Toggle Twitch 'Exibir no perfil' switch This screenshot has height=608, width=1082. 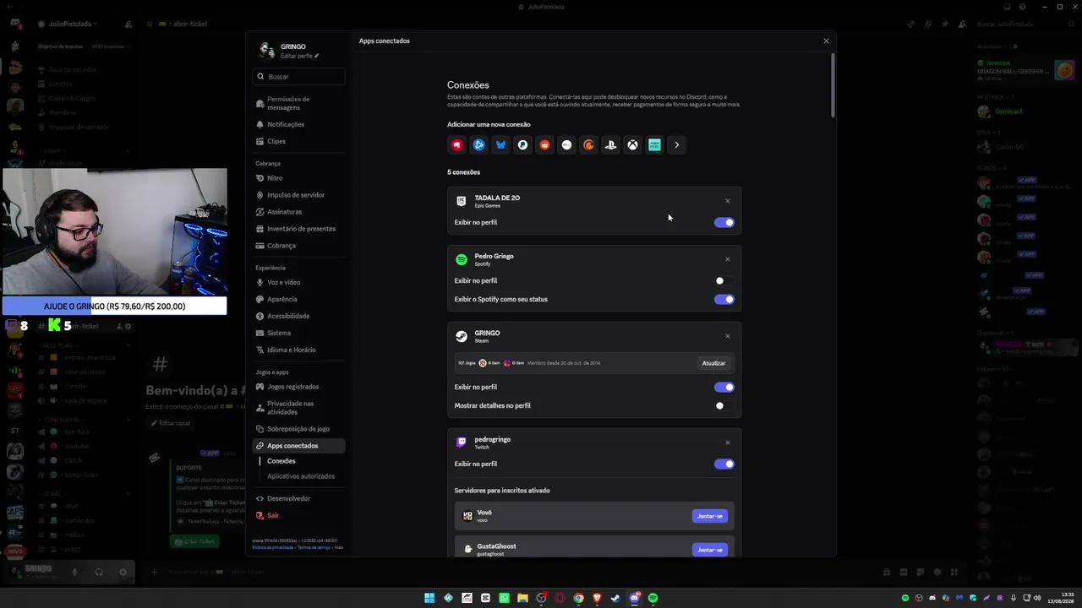[724, 464]
